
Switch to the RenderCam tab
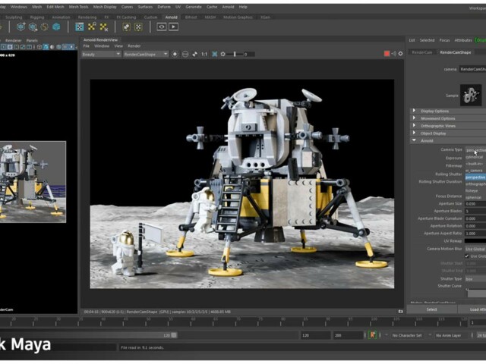[x=421, y=52]
